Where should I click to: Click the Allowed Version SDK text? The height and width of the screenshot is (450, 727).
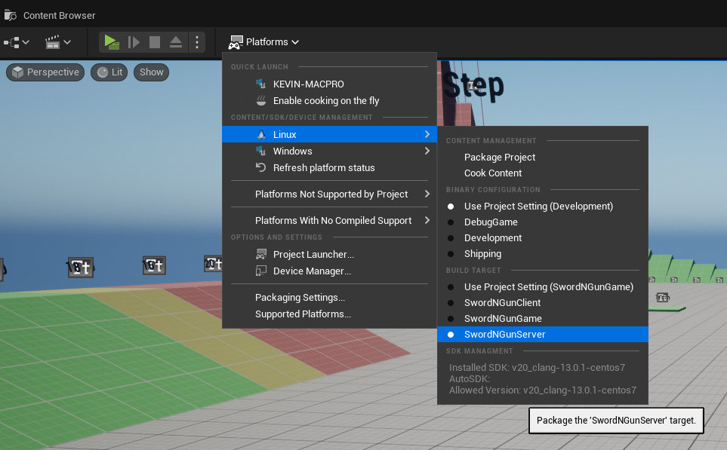tap(543, 390)
